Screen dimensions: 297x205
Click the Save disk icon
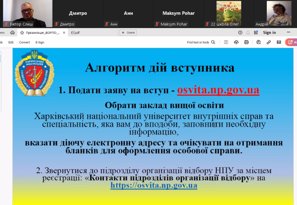226,42
